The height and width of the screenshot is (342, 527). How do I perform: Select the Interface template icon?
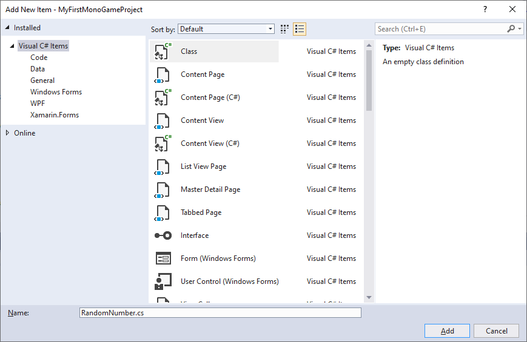(162, 235)
